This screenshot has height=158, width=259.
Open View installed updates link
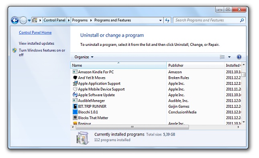tap(37, 43)
